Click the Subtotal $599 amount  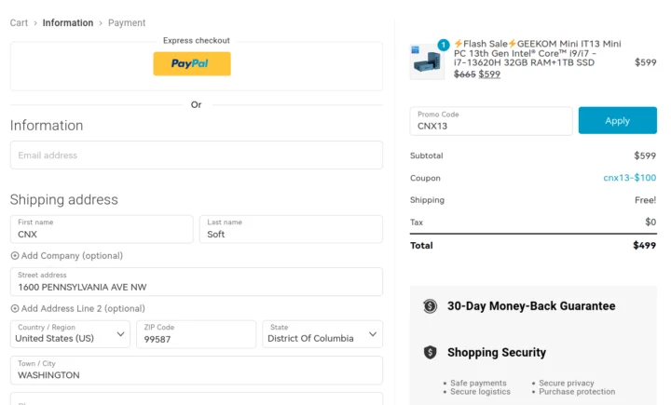point(645,155)
